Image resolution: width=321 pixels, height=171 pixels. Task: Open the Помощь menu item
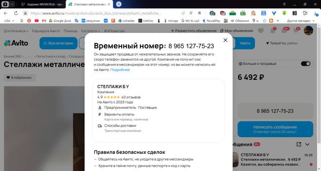(70, 31)
